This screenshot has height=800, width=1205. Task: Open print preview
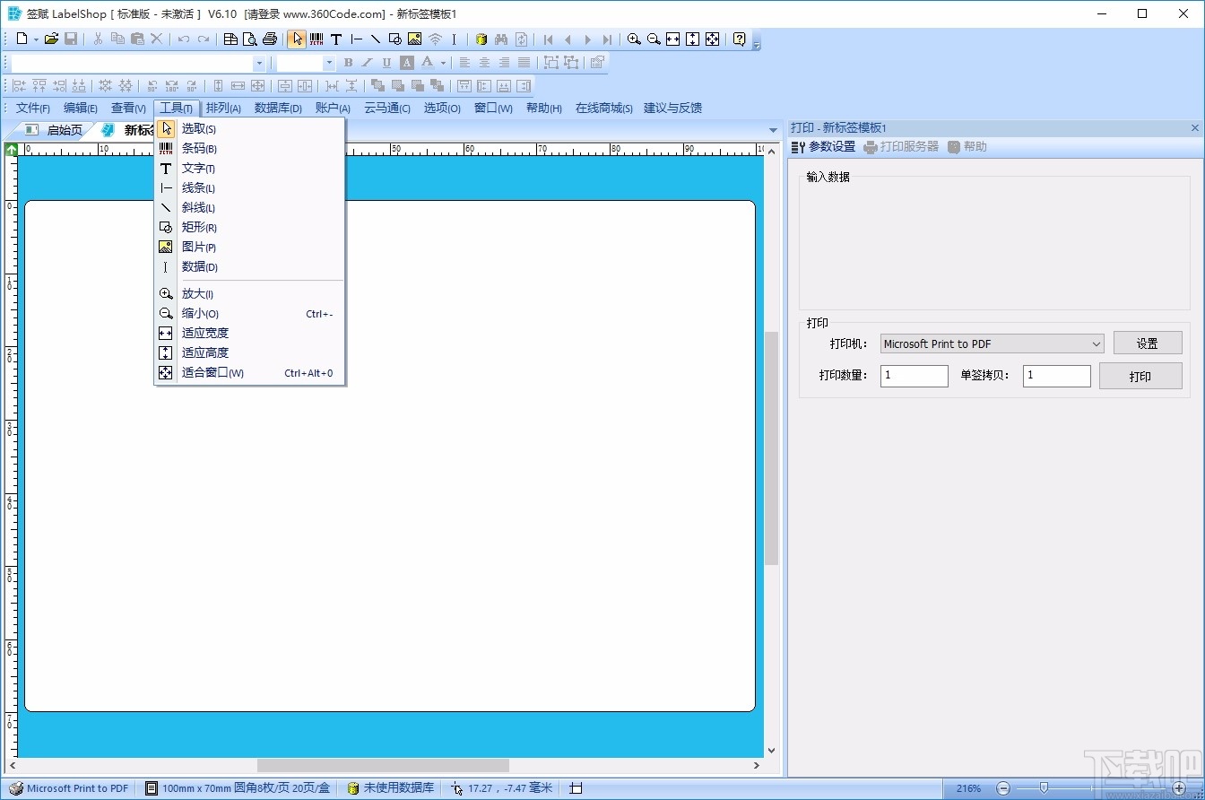click(250, 39)
